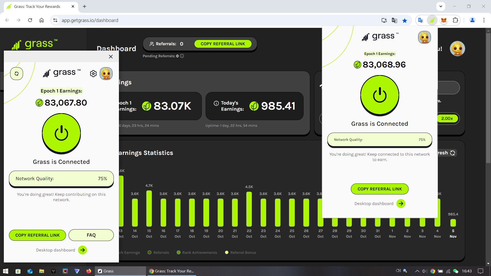Open notification center icon
Screen dimensions: 491x276
point(481,271)
